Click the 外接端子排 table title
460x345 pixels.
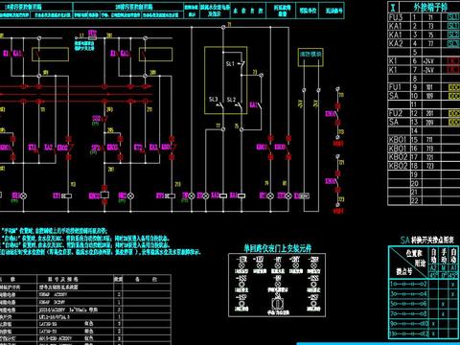[430, 7]
